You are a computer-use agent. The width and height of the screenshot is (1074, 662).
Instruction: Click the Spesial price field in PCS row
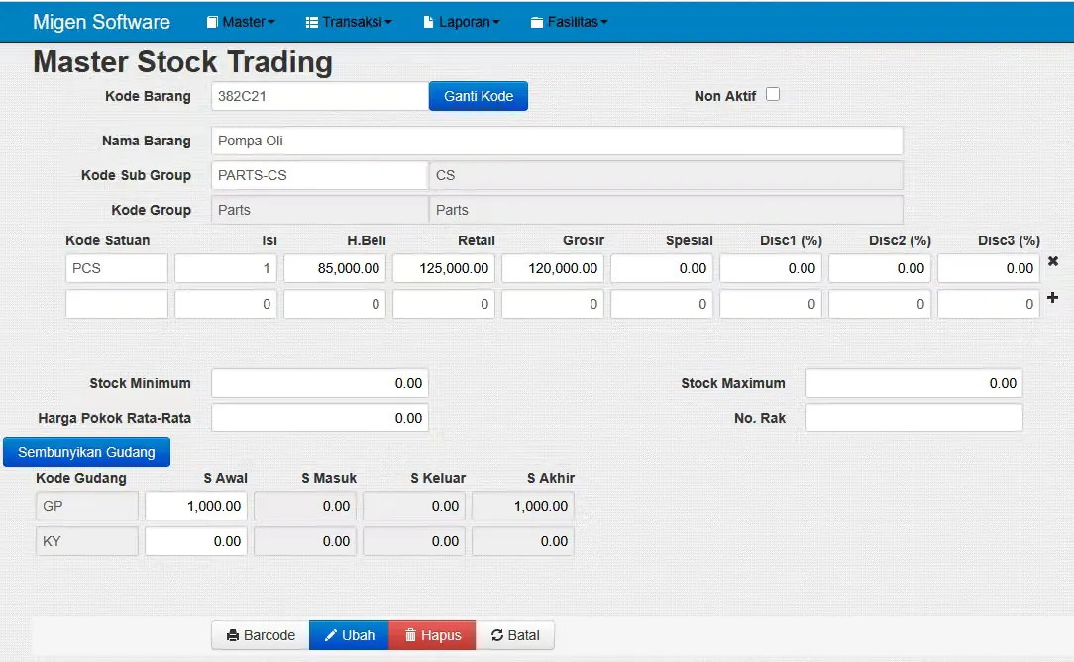[661, 268]
